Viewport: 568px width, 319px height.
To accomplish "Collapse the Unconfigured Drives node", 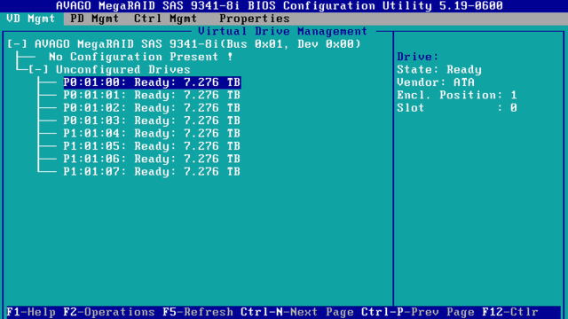I will pyautogui.click(x=38, y=69).
